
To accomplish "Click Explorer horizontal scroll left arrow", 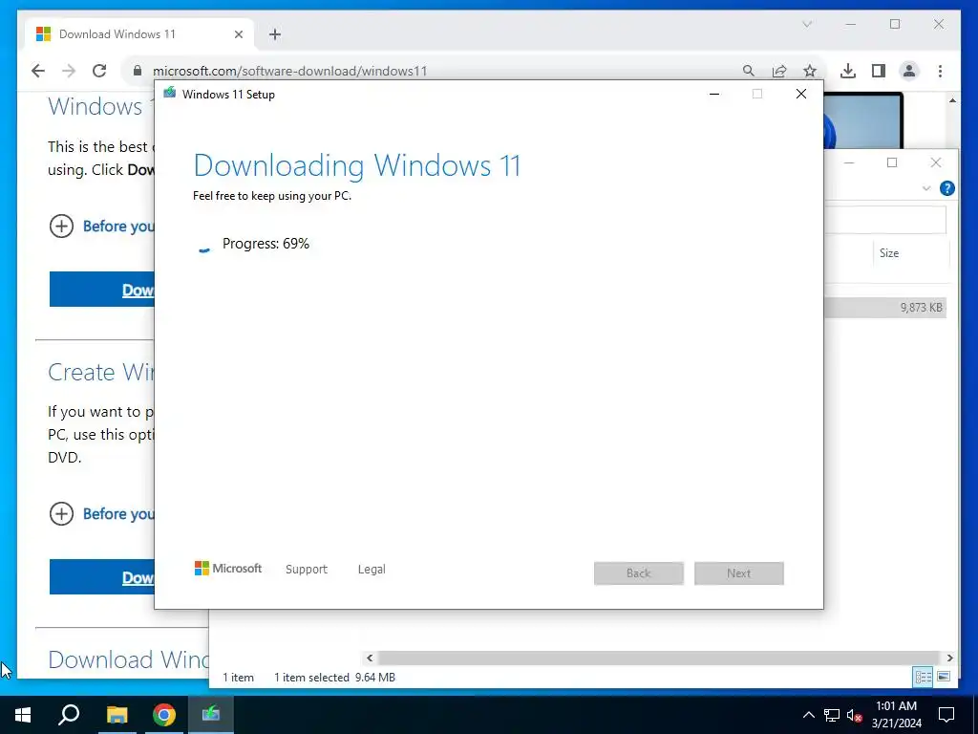I will pos(370,658).
